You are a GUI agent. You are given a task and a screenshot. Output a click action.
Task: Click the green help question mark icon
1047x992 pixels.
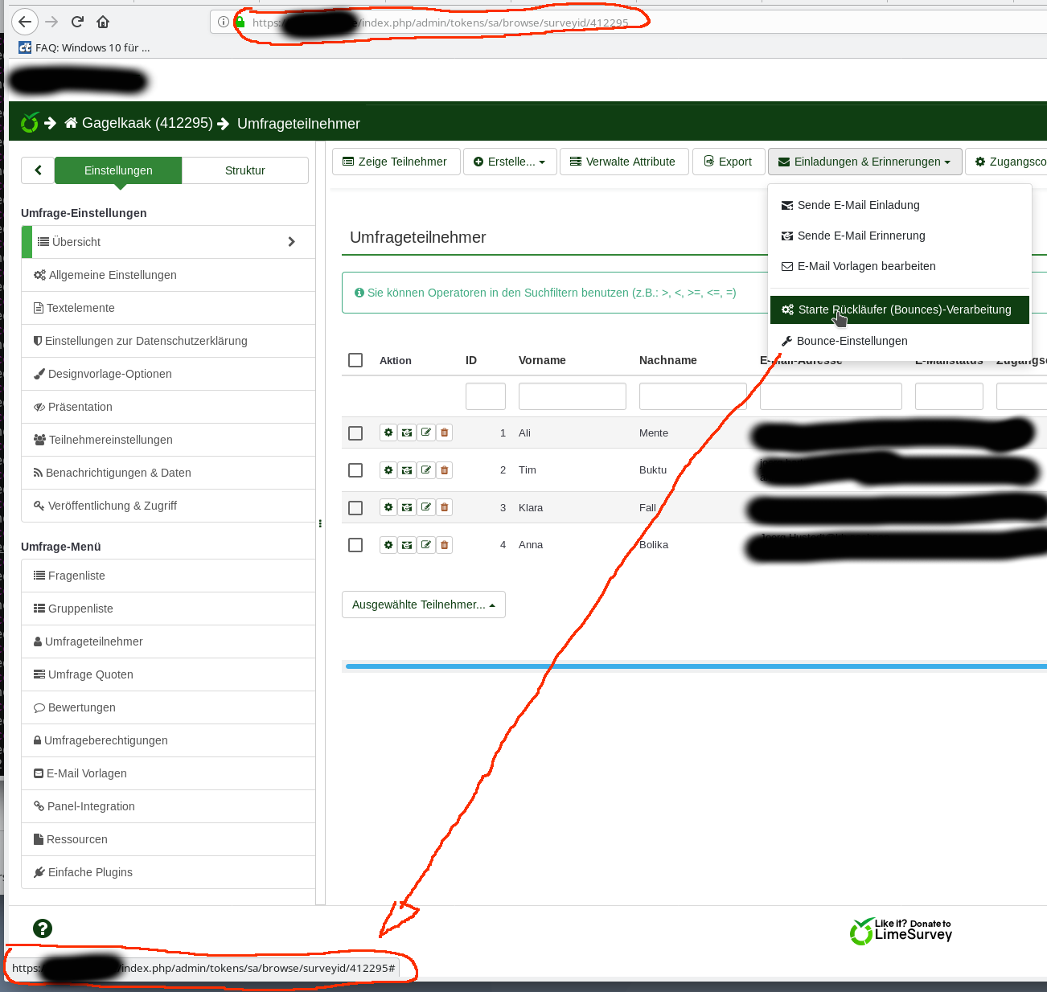pyautogui.click(x=43, y=928)
